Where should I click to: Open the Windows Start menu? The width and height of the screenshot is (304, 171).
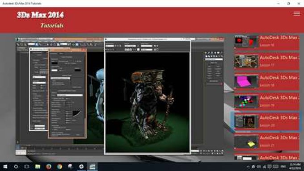(5, 167)
